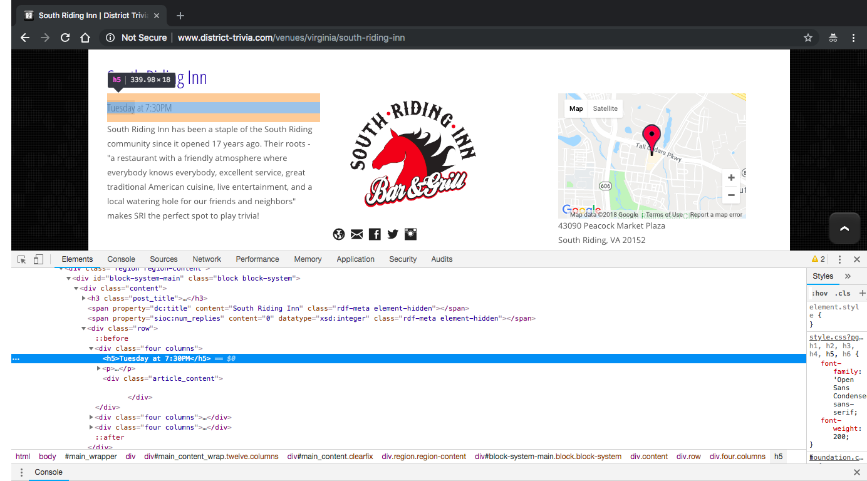
Task: Collapse the block-system-main div node
Action: click(x=69, y=278)
